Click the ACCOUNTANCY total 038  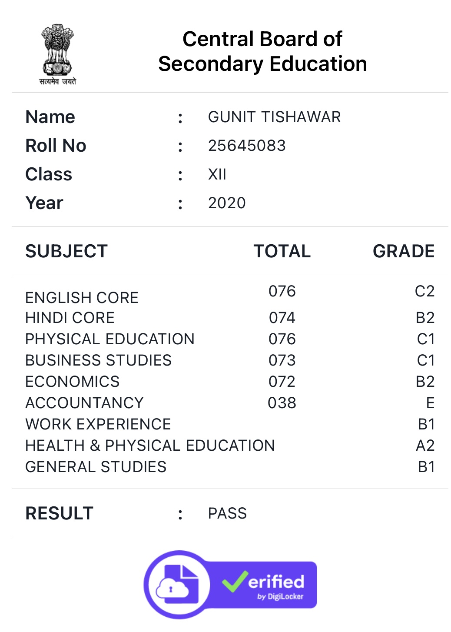click(282, 403)
